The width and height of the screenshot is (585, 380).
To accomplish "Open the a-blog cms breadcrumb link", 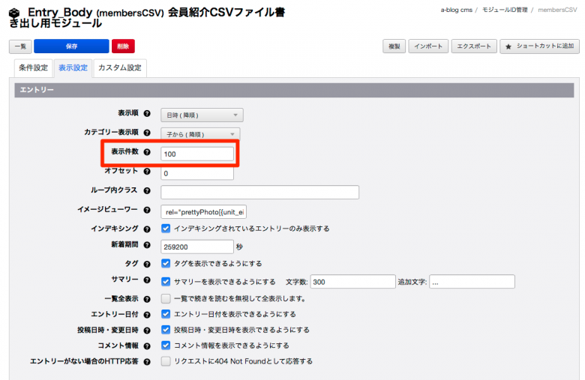I will (456, 10).
